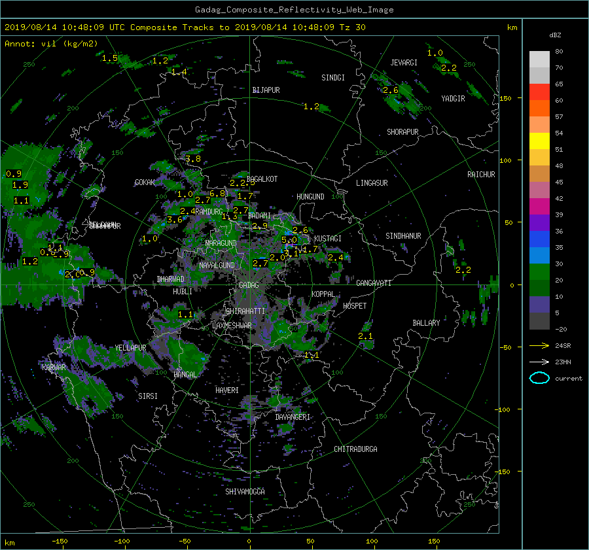589x550 pixels.
Task: Click the BIJAPUR city label
Action: click(266, 90)
